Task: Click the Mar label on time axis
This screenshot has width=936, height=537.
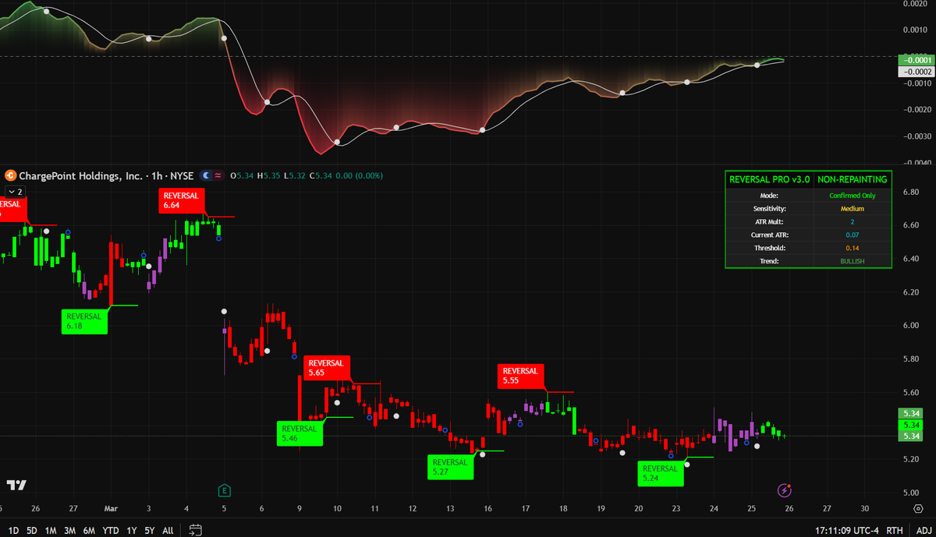Action: pos(110,507)
